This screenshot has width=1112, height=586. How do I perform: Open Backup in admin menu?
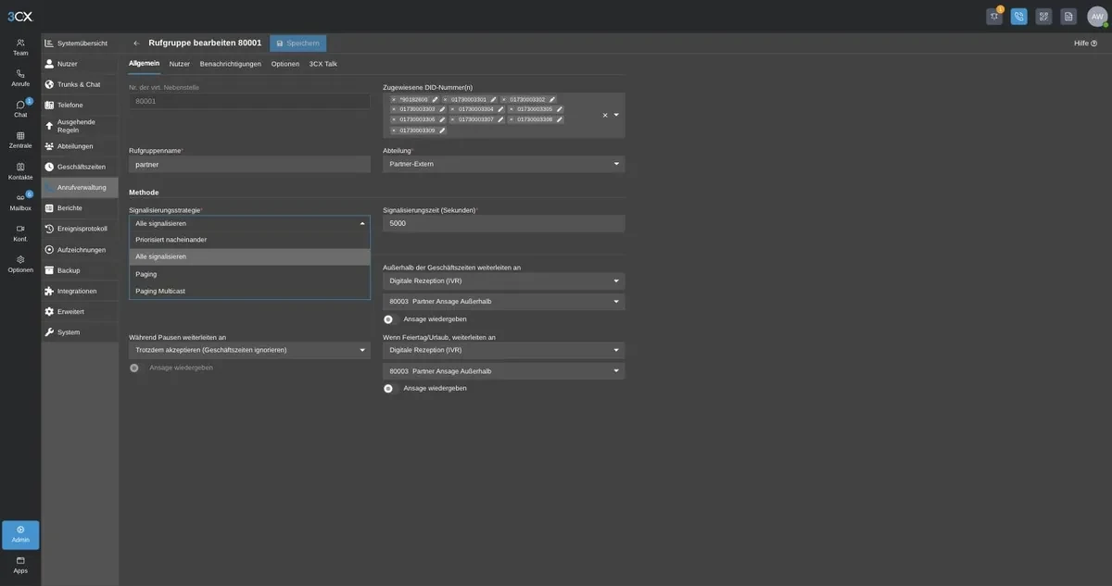[80, 270]
